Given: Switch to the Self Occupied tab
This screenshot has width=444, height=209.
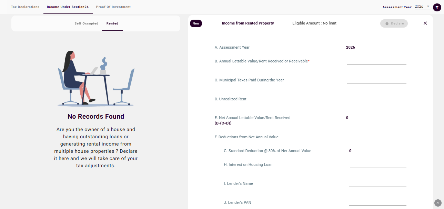Looking at the screenshot, I should point(86,23).
